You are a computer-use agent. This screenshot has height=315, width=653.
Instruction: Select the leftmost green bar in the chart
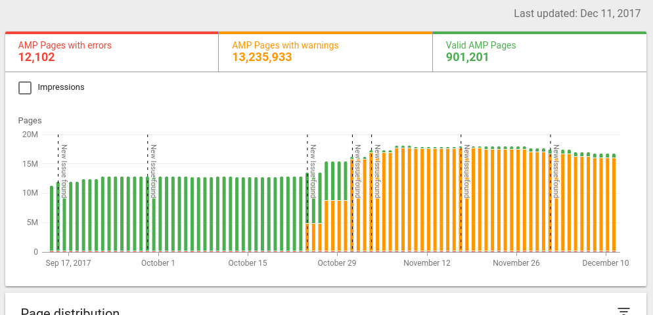click(x=52, y=220)
